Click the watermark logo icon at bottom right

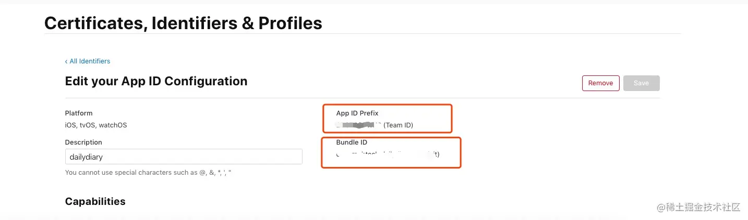pyautogui.click(x=662, y=207)
